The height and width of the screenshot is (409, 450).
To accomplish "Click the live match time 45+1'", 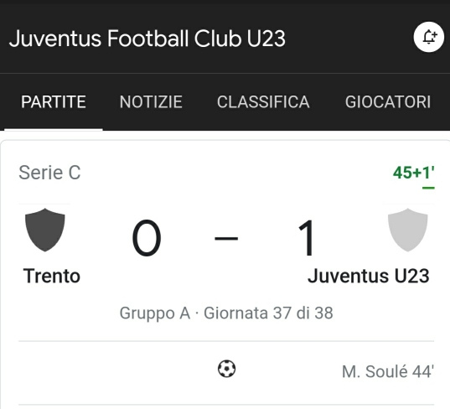I will coord(414,173).
